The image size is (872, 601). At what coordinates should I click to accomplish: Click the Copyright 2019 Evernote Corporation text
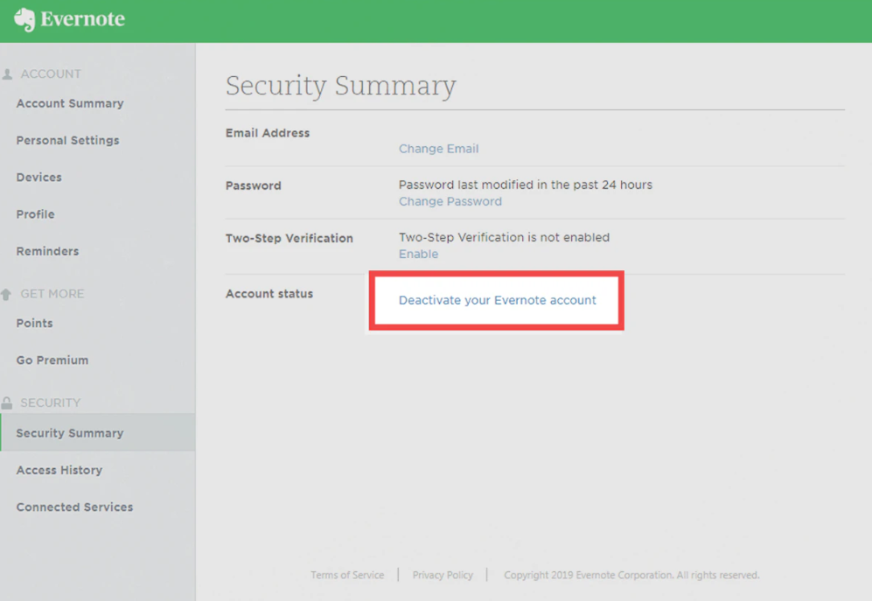(631, 575)
